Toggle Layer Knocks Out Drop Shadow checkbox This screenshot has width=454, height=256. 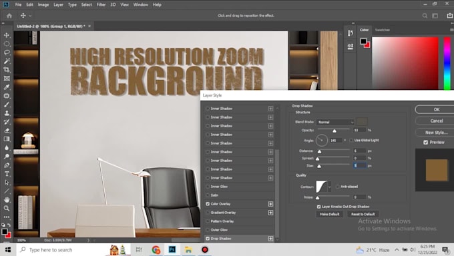click(x=318, y=207)
